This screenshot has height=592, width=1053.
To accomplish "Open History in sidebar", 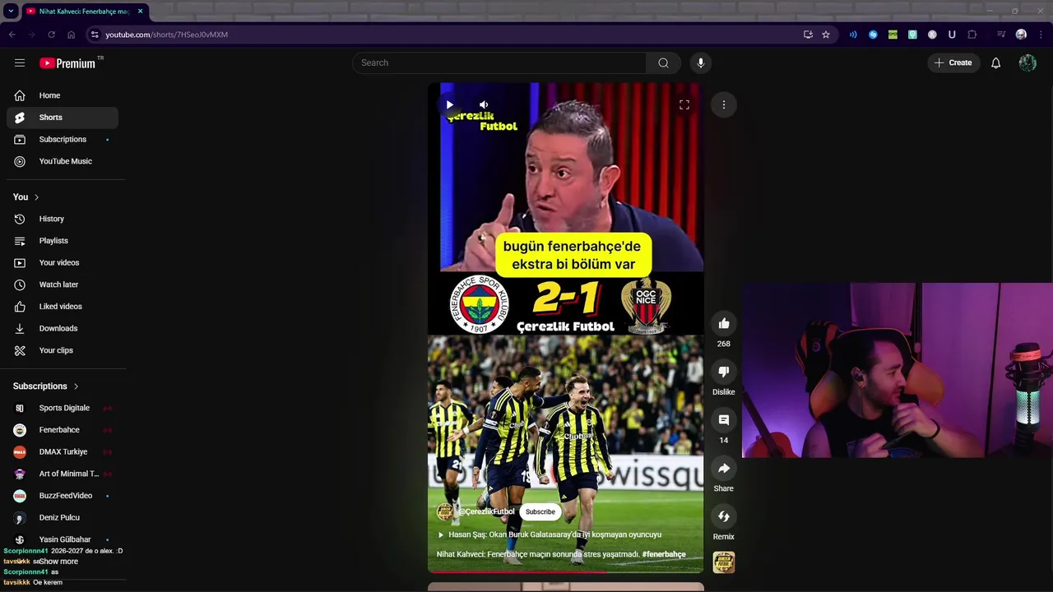I will [x=63, y=219].
